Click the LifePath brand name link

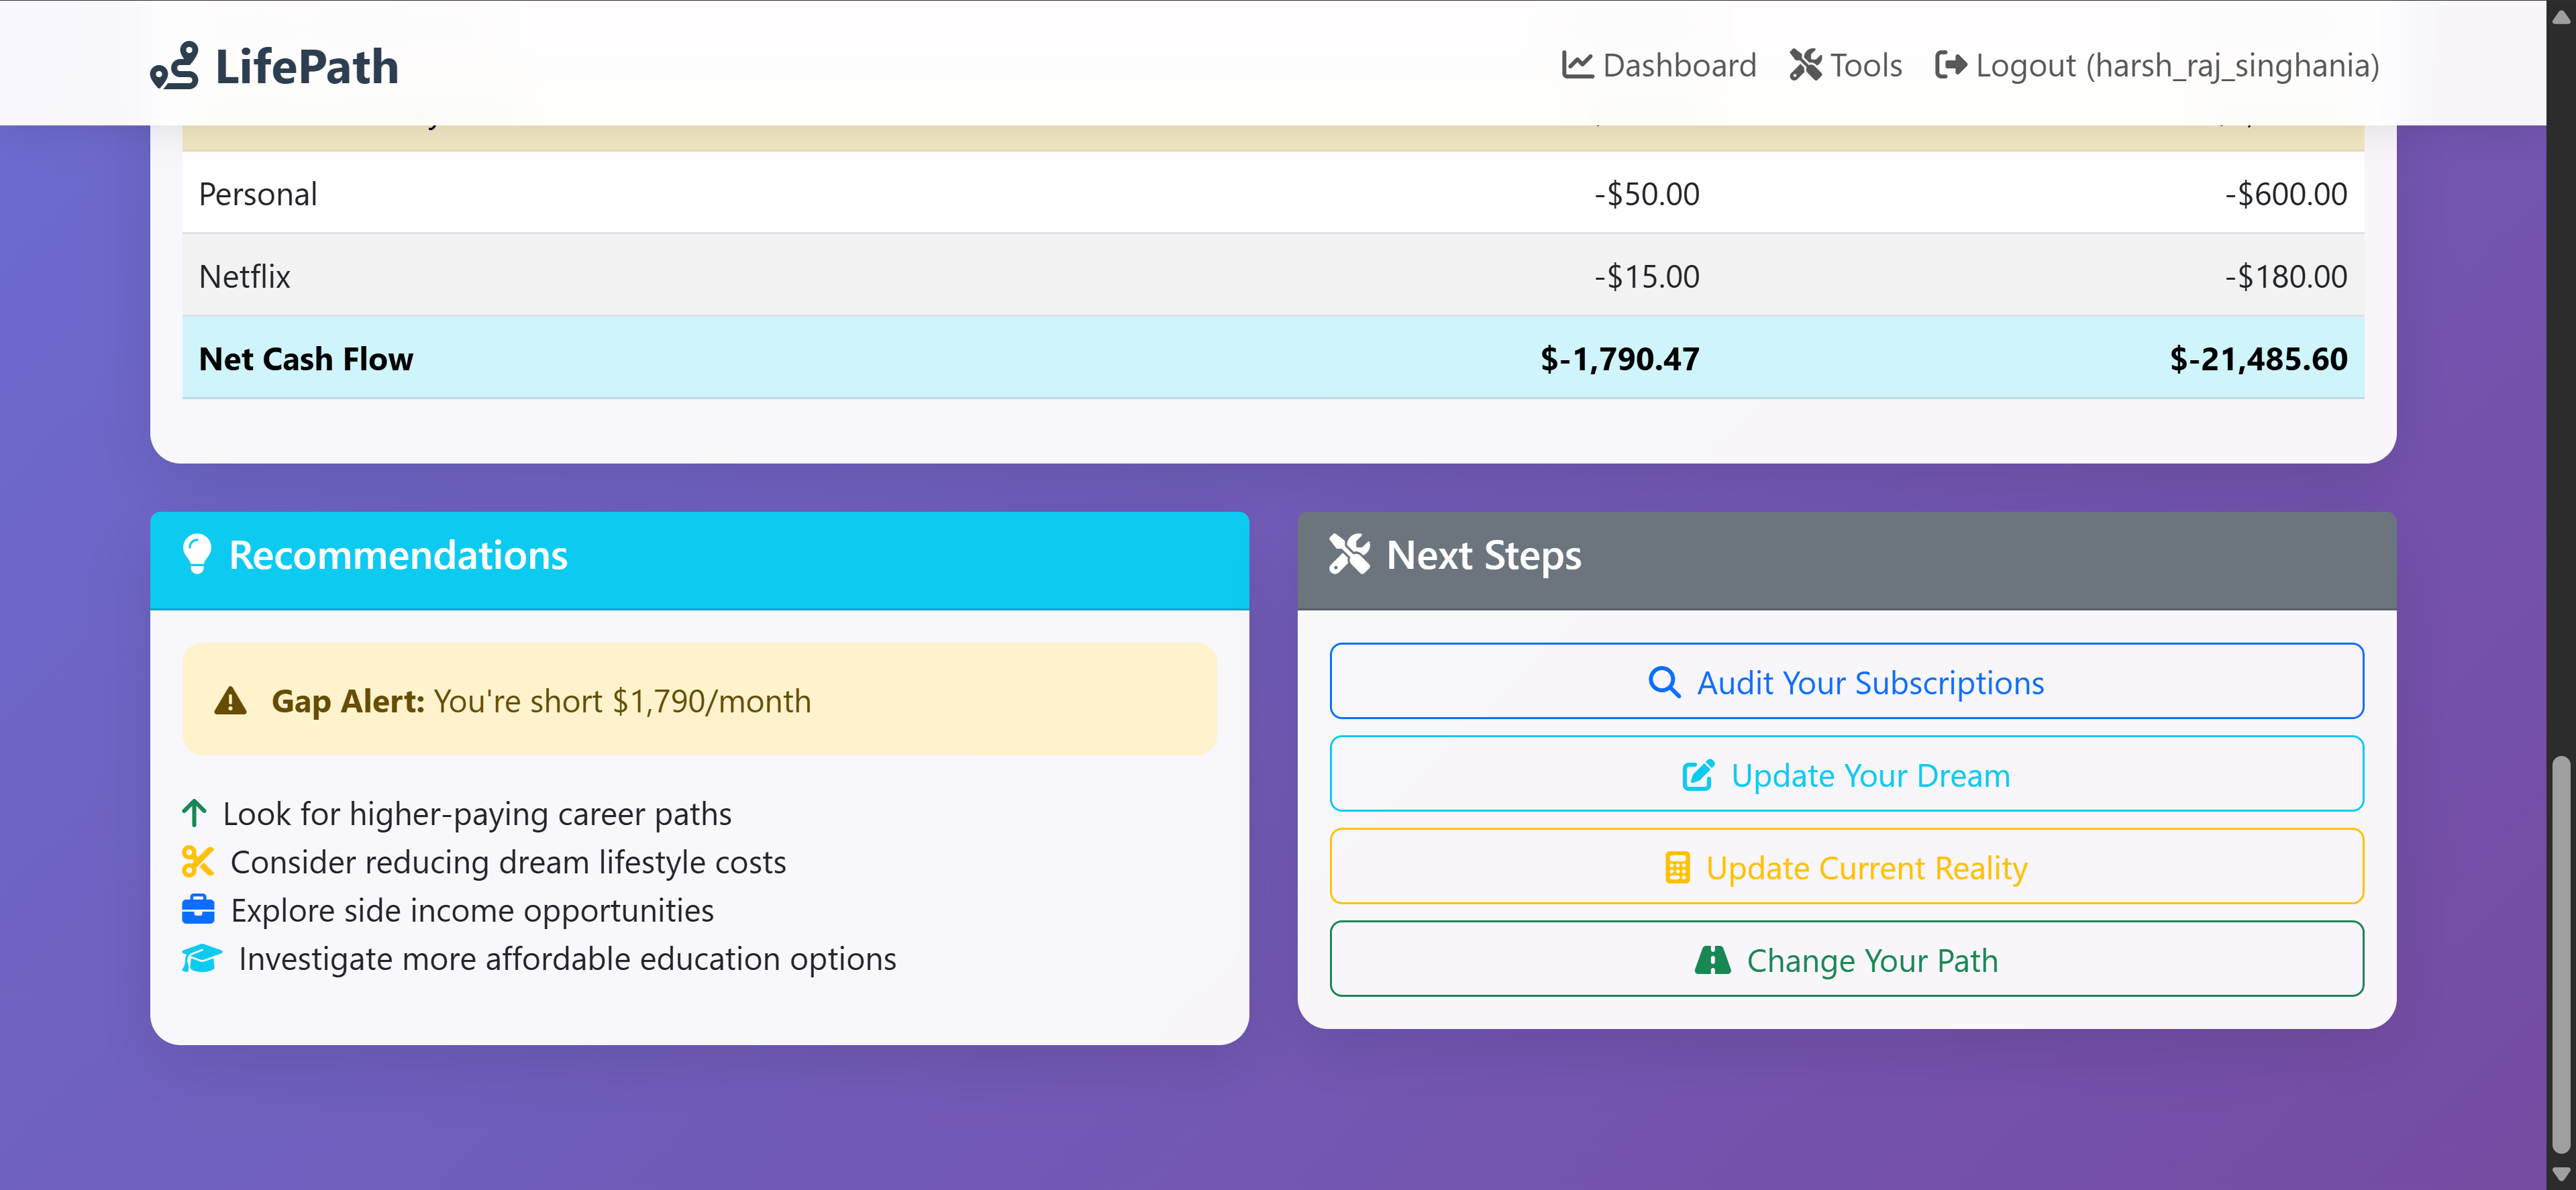(x=306, y=66)
